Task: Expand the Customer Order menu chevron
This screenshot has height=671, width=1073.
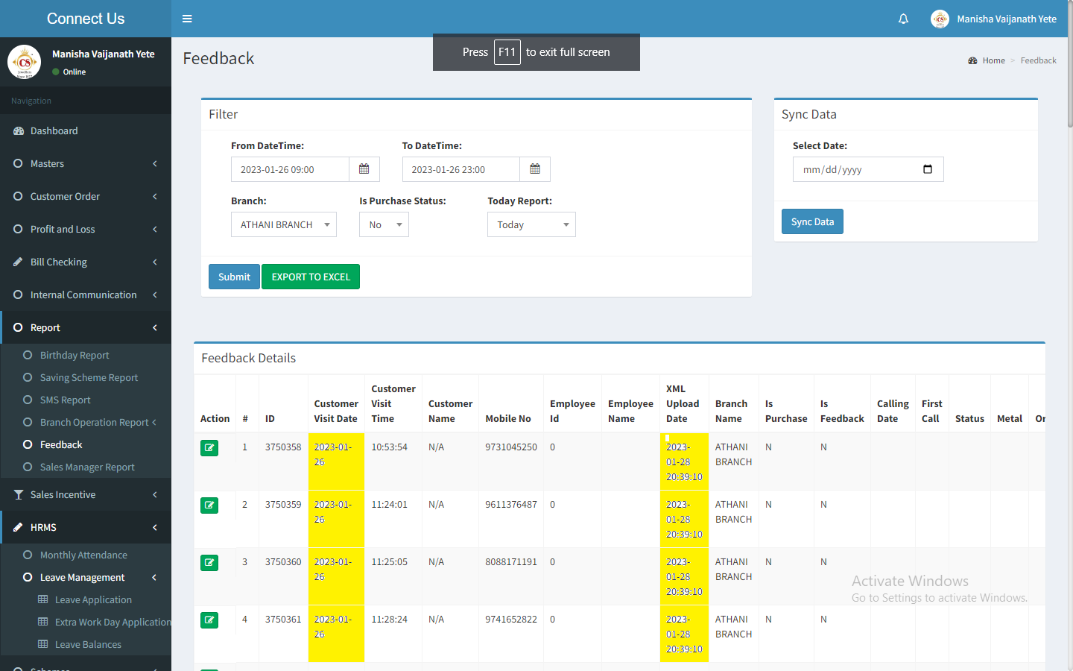Action: 155,196
